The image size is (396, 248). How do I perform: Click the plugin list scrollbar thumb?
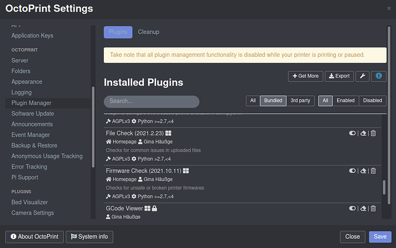point(384,187)
